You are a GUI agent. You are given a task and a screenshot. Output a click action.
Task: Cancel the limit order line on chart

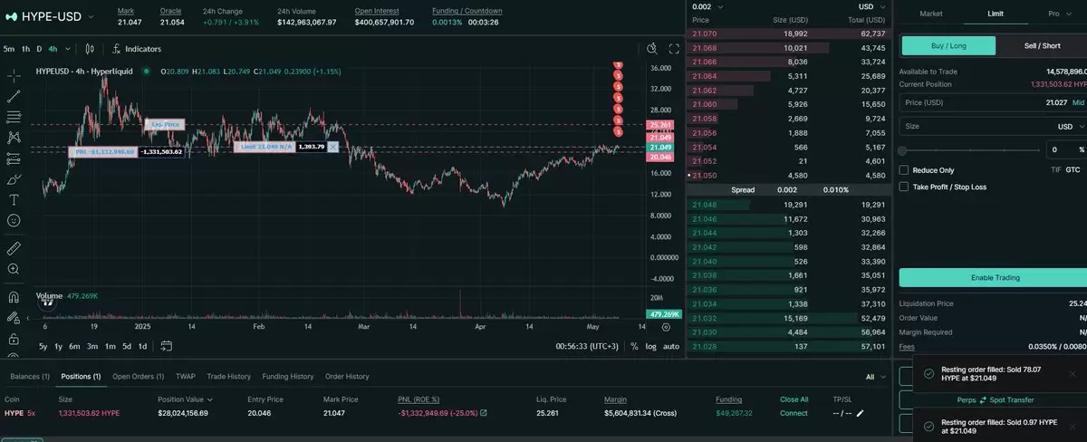332,146
